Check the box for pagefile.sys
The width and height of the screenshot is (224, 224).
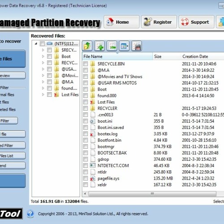click(x=86, y=178)
